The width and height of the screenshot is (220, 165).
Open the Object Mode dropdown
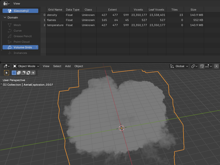(26, 66)
